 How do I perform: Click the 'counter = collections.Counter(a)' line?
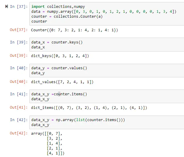pos(67,17)
